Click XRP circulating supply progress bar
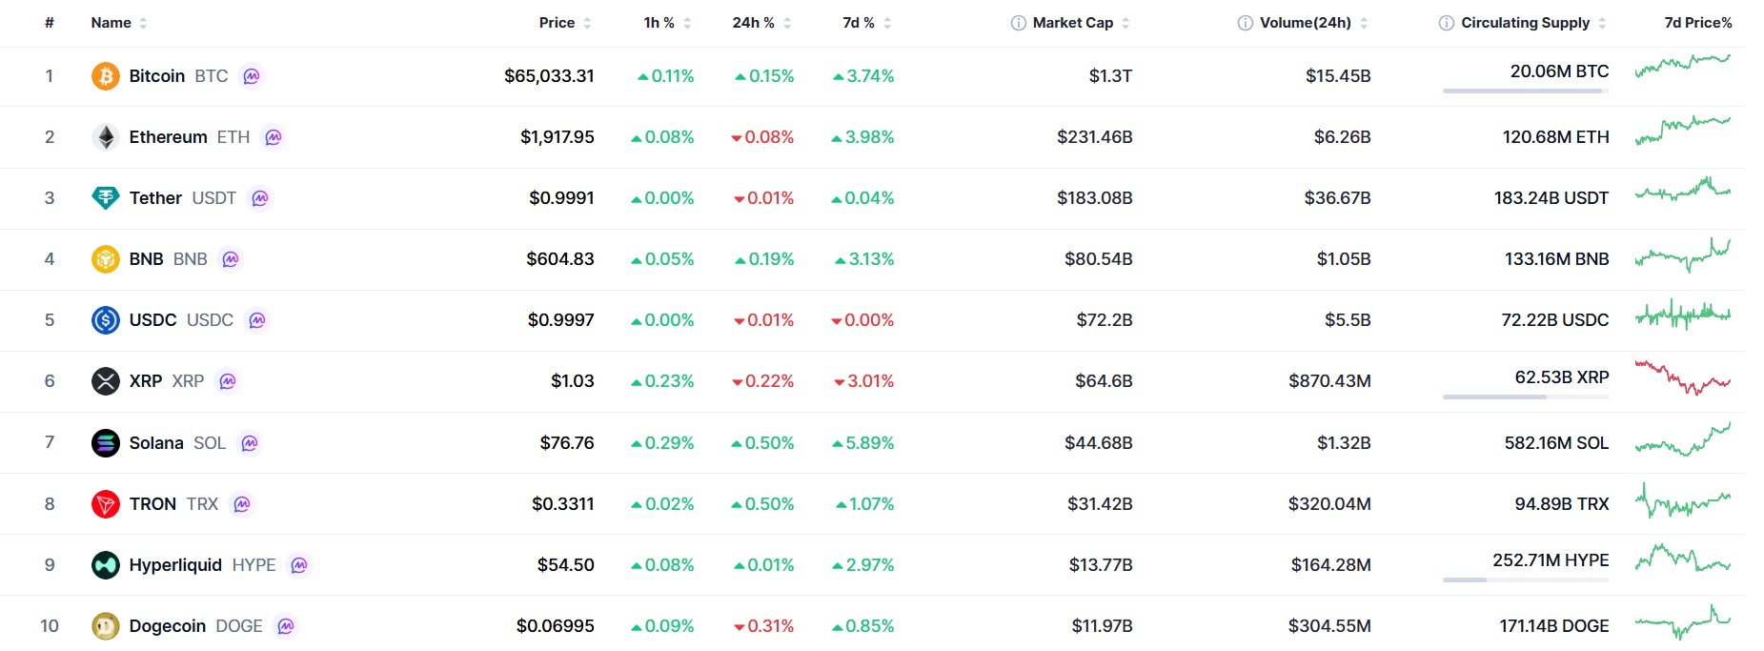This screenshot has height=651, width=1764. pyautogui.click(x=1526, y=397)
